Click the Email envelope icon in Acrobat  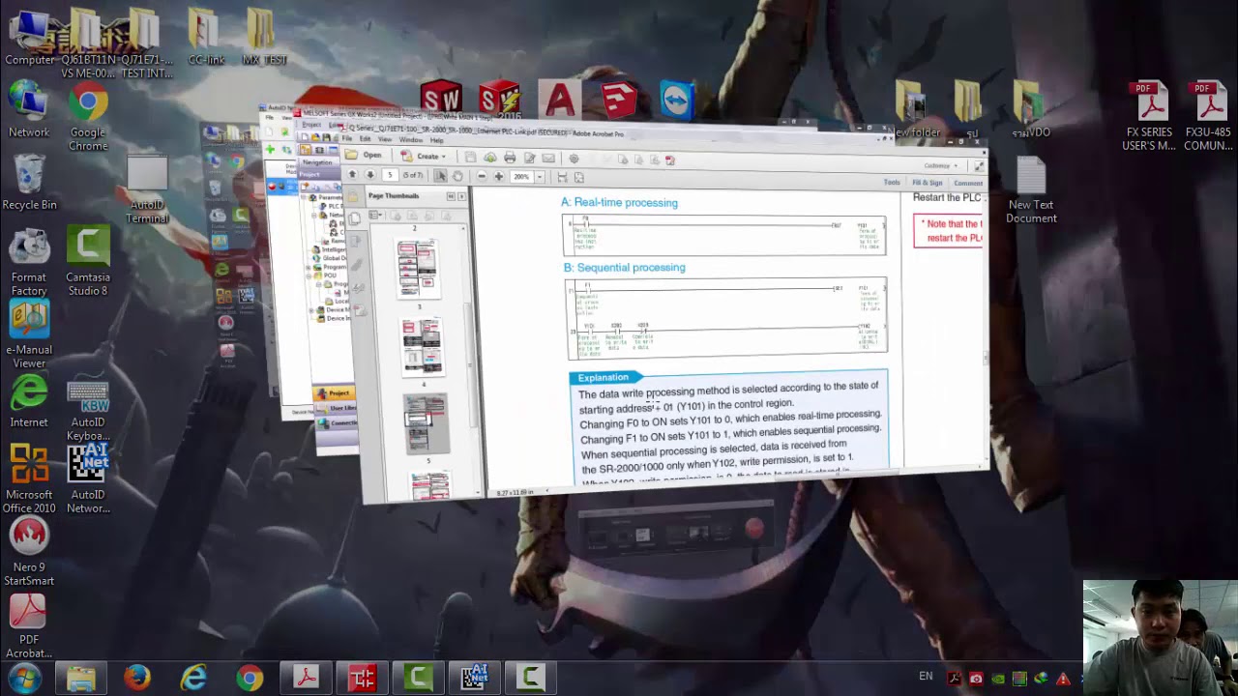click(x=548, y=158)
